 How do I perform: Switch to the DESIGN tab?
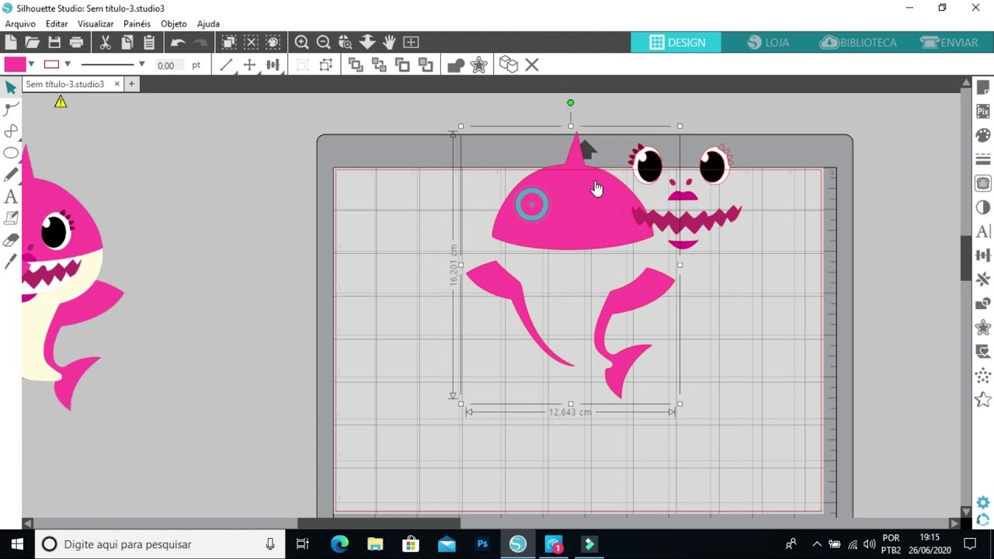tap(676, 43)
